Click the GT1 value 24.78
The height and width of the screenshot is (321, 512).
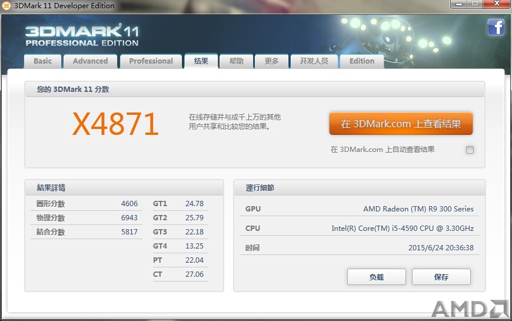tap(194, 204)
